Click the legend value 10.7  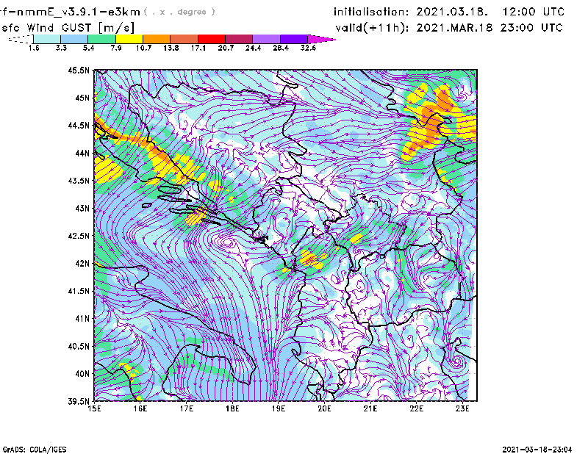point(143,48)
